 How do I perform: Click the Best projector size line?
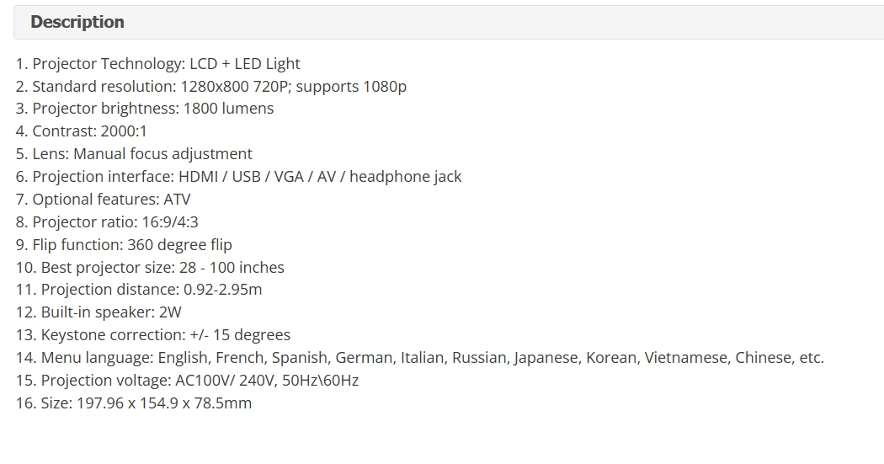[x=150, y=267]
